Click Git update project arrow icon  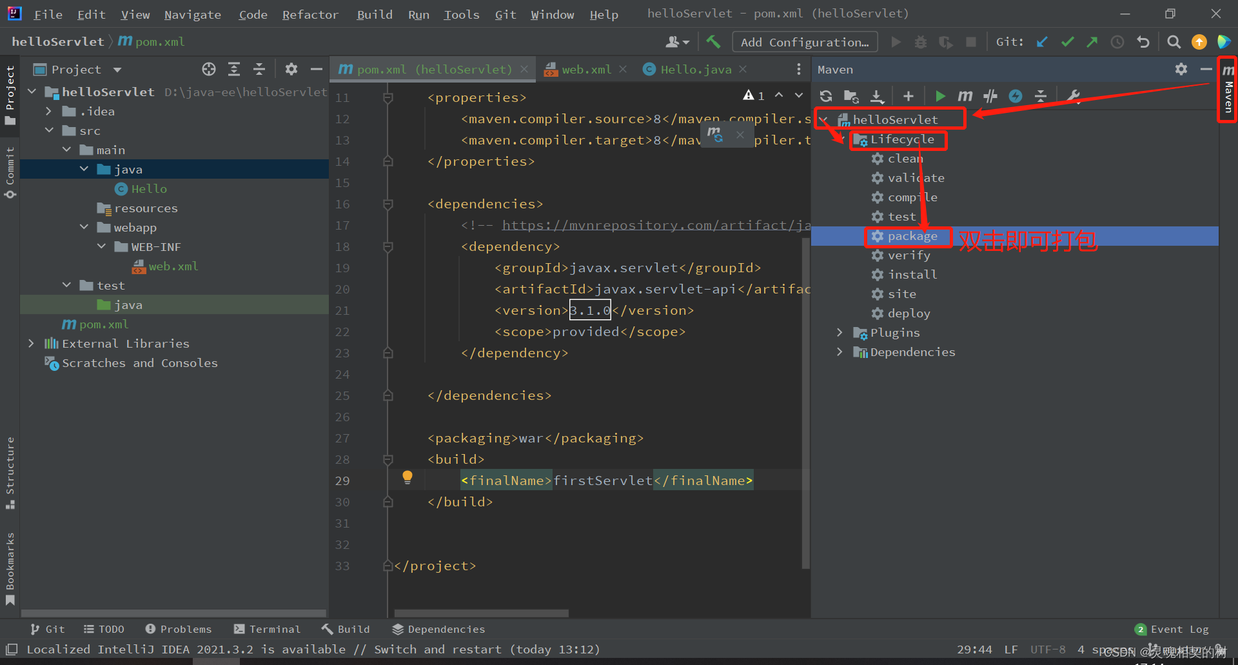click(x=1042, y=42)
